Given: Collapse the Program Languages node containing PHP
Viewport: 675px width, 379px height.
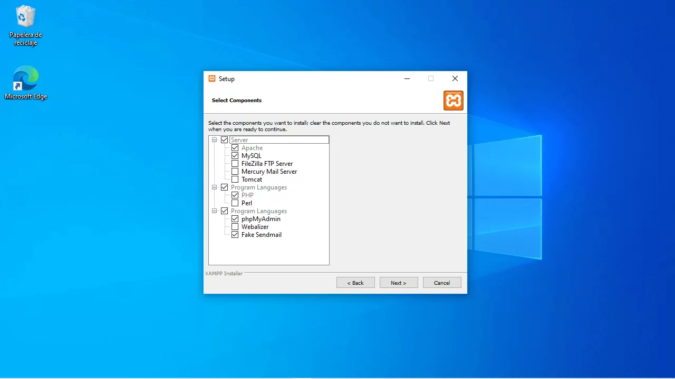Looking at the screenshot, I should (215, 187).
